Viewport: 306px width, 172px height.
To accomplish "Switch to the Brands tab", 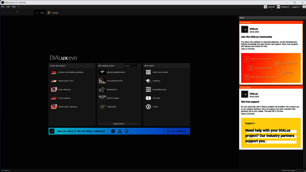I will 53,13.
